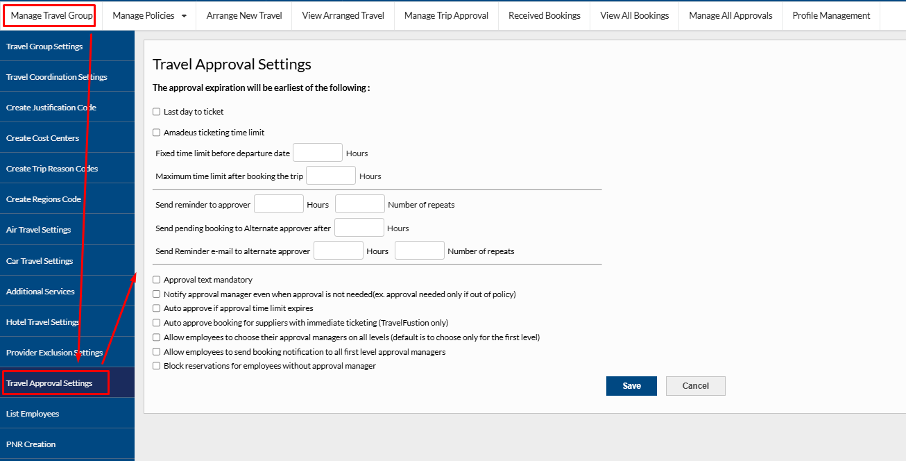Open the Manage Travel Group tab
Screen dimensions: 906x461
(x=51, y=15)
